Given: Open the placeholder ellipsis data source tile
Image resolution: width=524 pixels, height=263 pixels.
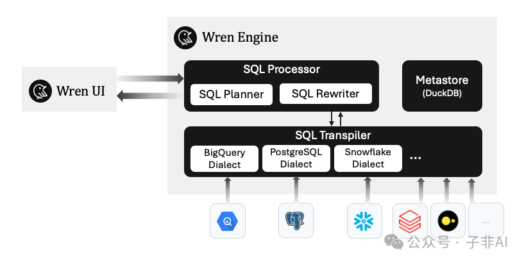Looking at the screenshot, I should (x=486, y=221).
